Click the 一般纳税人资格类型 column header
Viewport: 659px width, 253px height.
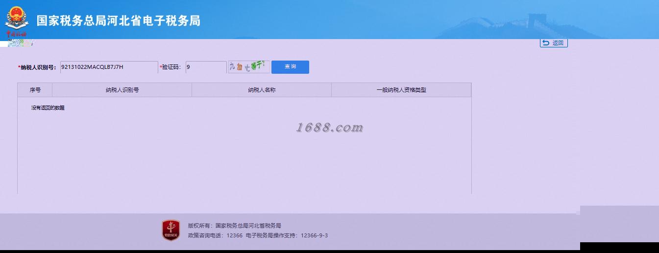pyautogui.click(x=401, y=90)
